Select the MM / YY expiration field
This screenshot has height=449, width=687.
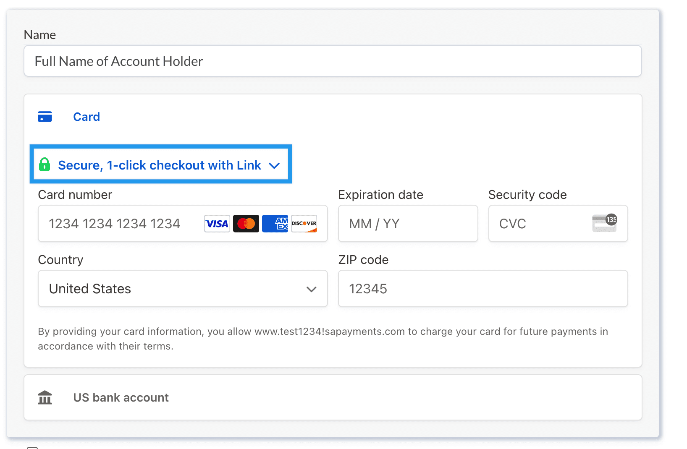(x=407, y=224)
